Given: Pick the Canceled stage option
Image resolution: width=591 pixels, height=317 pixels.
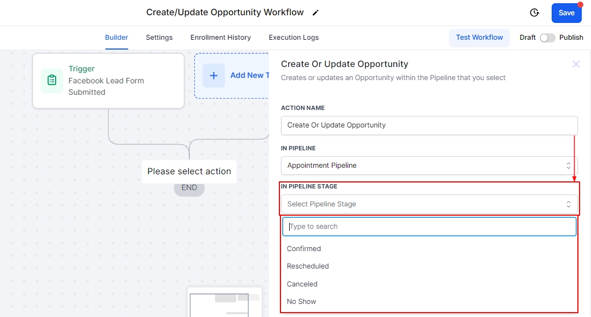Looking at the screenshot, I should tap(302, 284).
